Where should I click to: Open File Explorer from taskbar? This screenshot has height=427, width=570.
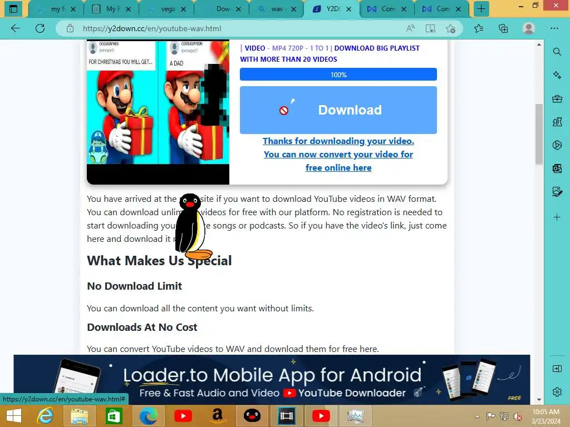coord(79,416)
